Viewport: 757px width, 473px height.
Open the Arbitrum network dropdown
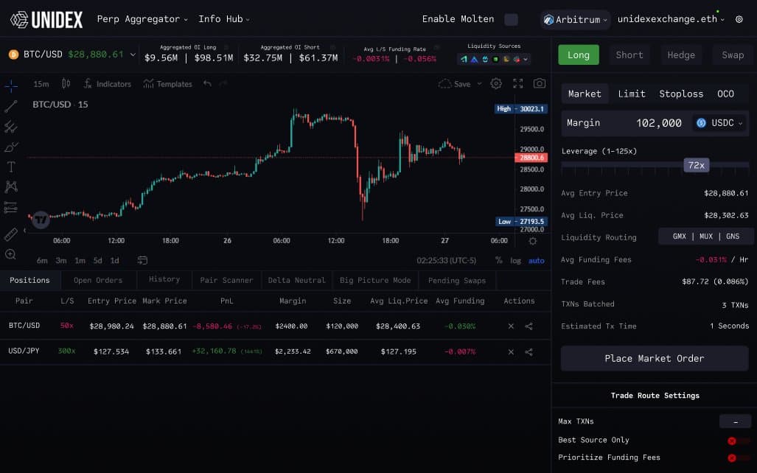pyautogui.click(x=576, y=20)
